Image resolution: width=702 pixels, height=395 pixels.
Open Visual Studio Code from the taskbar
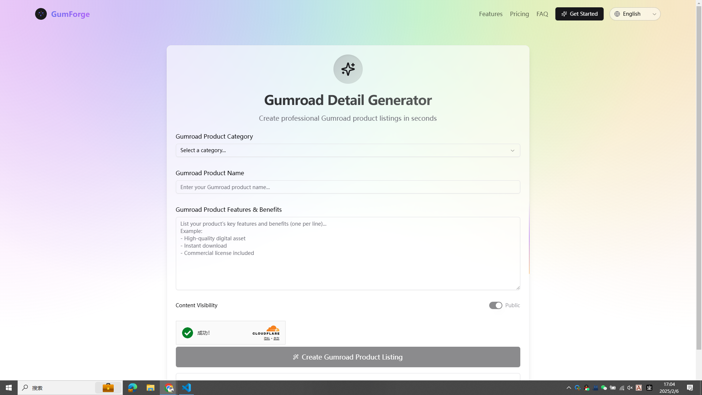186,388
